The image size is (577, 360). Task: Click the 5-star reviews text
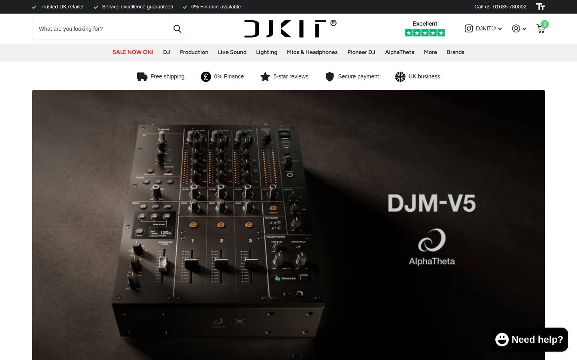[x=291, y=76]
